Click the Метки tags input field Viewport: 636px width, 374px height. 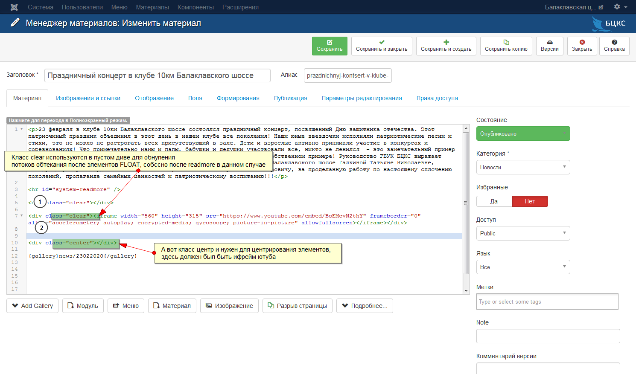point(547,302)
